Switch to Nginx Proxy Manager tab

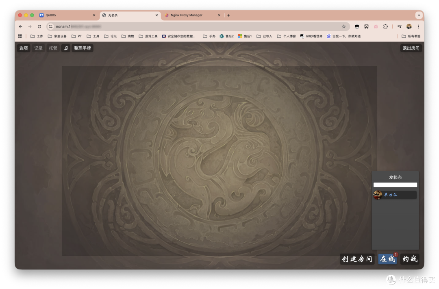pyautogui.click(x=193, y=15)
